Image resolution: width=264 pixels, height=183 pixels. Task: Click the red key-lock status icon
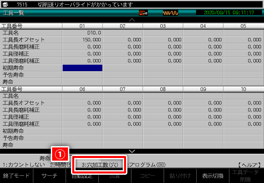pos(143,13)
